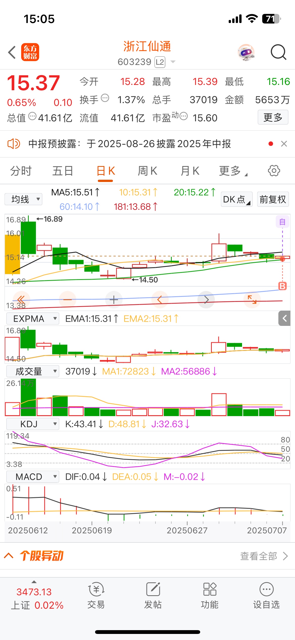Switch to 分时 tab
This screenshot has width=295, height=640.
coord(21,171)
